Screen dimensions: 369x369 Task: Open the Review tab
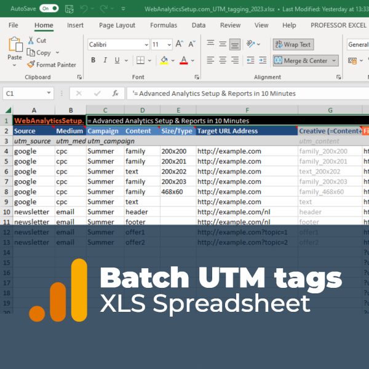[x=231, y=25]
